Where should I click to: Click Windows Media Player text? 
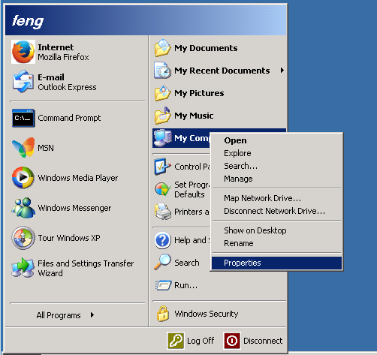tap(78, 178)
